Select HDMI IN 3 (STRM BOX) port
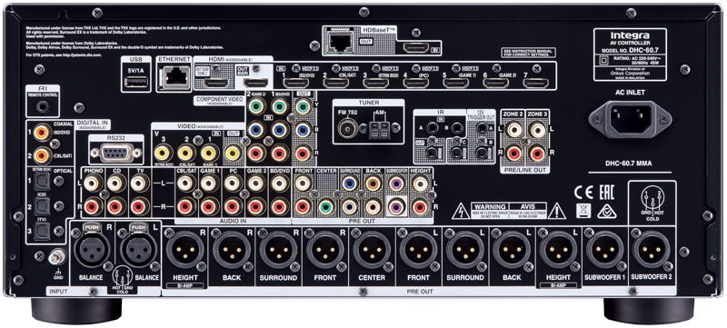The height and width of the screenshot is (328, 727). click(375, 84)
